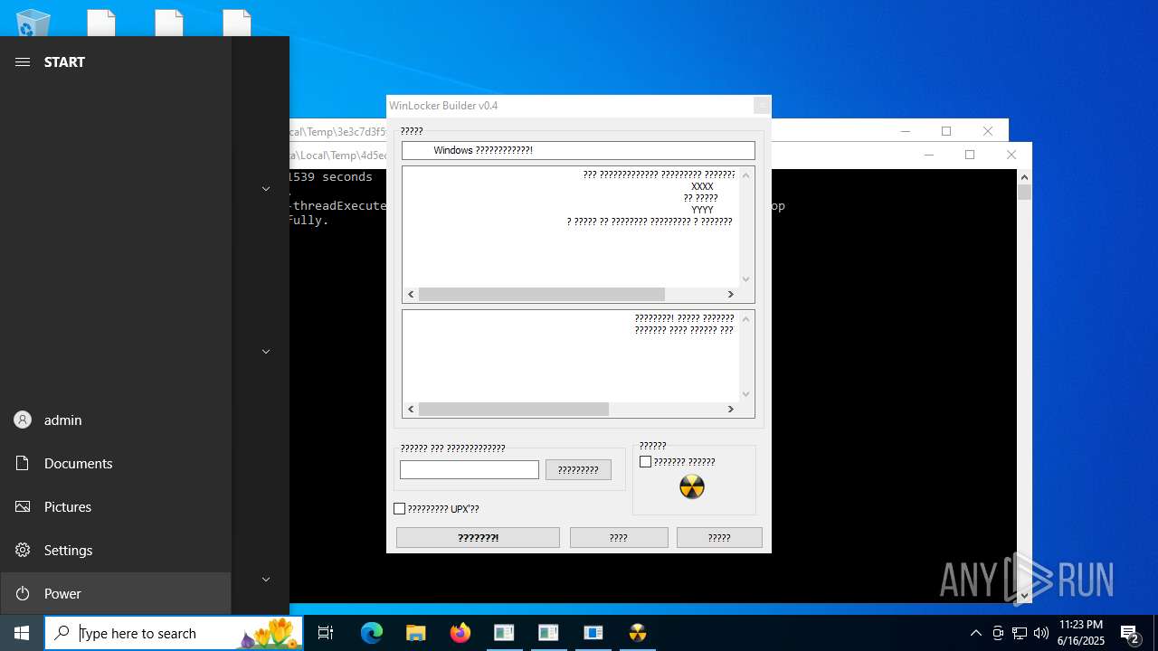Click left scroll arrow of lower text box
Screen dimensions: 1158x651
pyautogui.click(x=411, y=410)
